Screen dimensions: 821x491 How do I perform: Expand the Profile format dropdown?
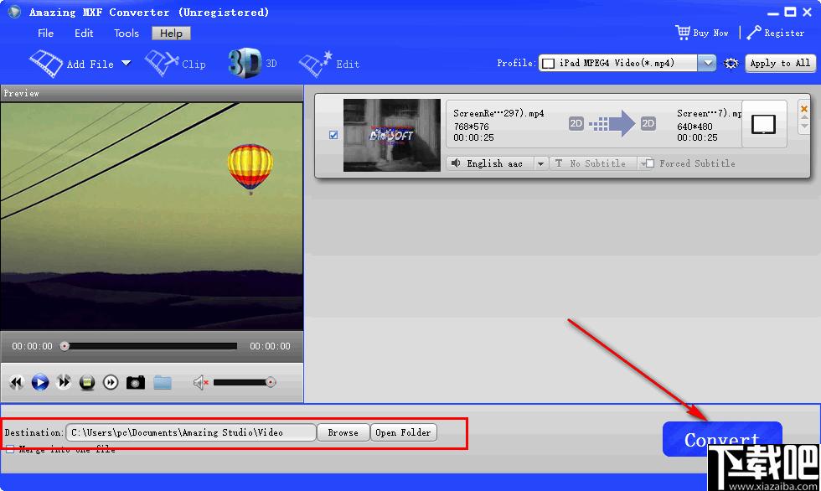[x=707, y=64]
